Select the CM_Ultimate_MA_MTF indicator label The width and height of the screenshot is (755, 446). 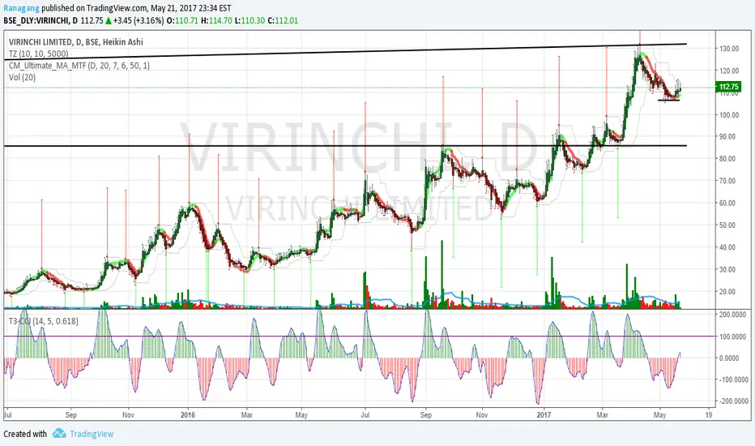tap(79, 66)
